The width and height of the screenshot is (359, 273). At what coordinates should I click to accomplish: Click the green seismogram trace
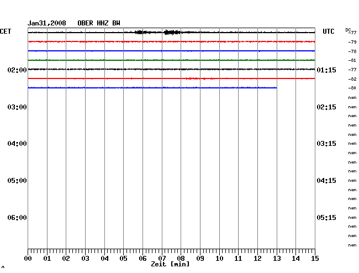[x=171, y=60]
